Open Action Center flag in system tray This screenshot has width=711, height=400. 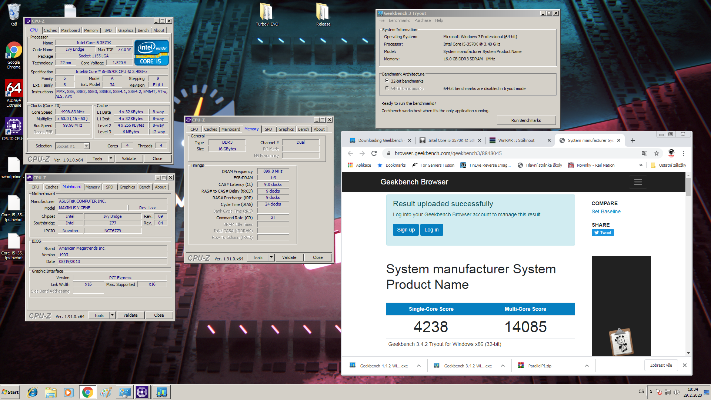point(659,392)
